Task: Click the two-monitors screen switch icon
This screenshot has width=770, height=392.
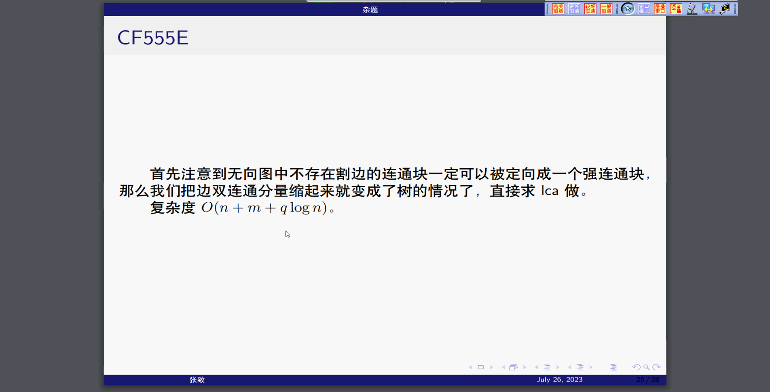Action: (x=709, y=8)
